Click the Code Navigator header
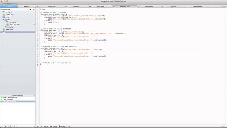Screen dimensions: 227x128 [18, 95]
